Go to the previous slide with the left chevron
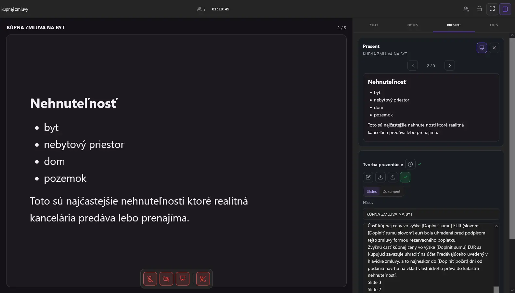 [x=413, y=65]
